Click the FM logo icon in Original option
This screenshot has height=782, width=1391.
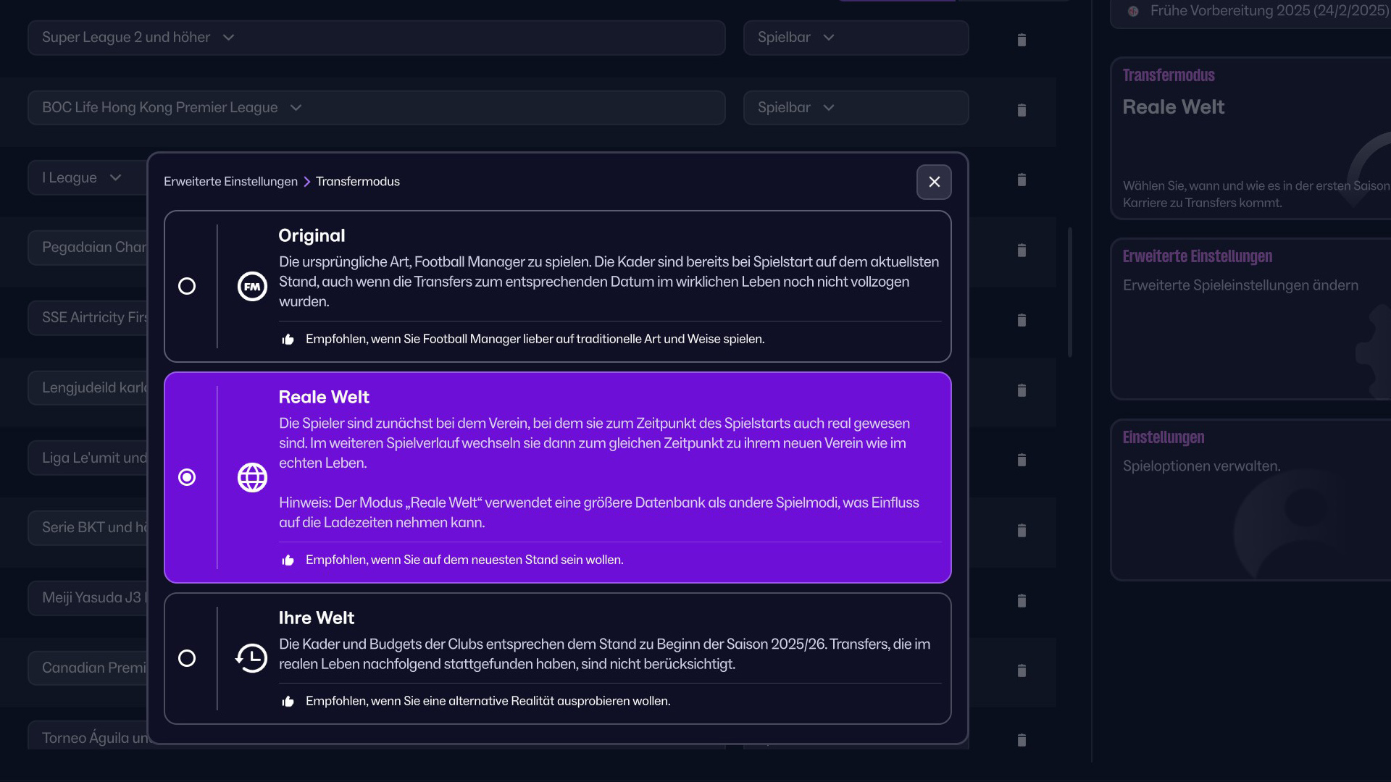tap(252, 287)
